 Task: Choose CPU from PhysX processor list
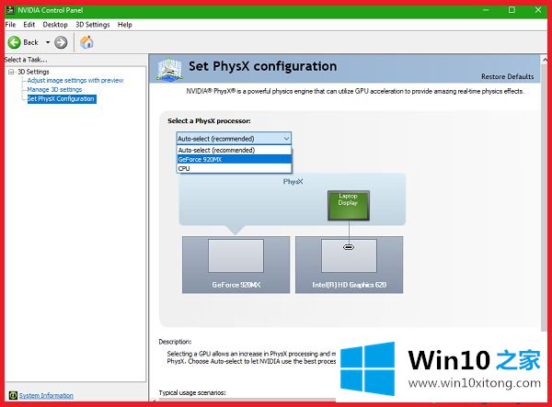coord(234,168)
